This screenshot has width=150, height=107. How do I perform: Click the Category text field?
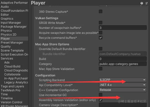click(x=123, y=64)
